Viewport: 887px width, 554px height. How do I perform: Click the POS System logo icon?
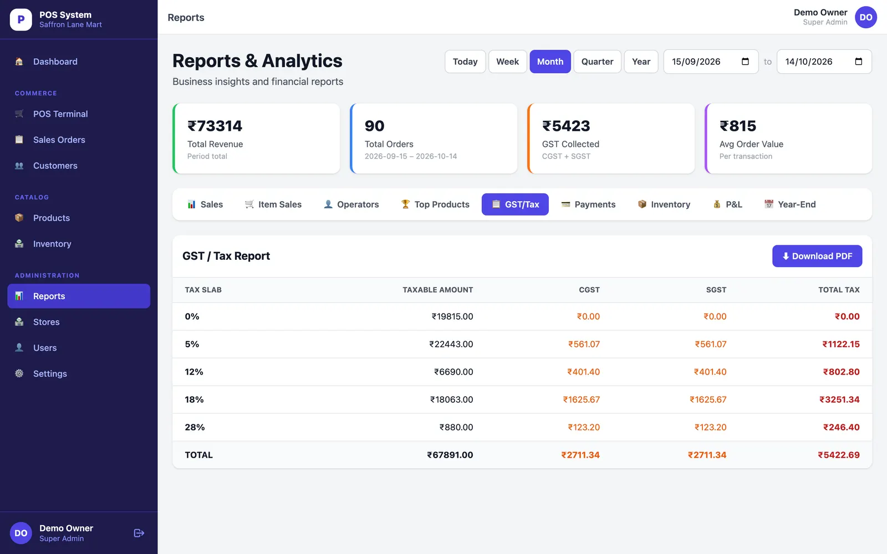pyautogui.click(x=21, y=19)
